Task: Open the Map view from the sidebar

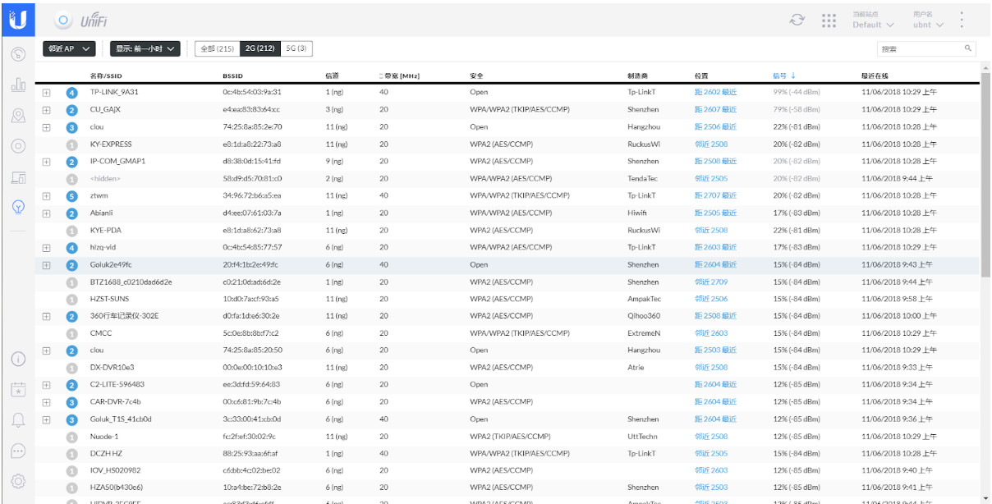Action: pyautogui.click(x=18, y=116)
